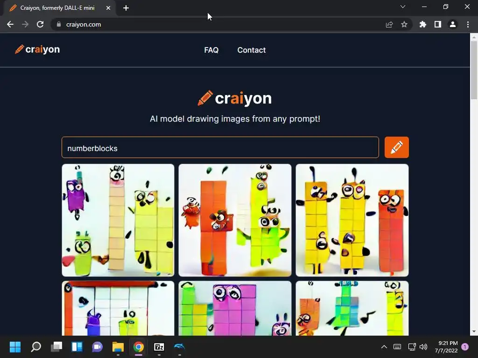Click the craiyon logo in the header
Screen dimensions: 478x358
pyautogui.click(x=37, y=49)
